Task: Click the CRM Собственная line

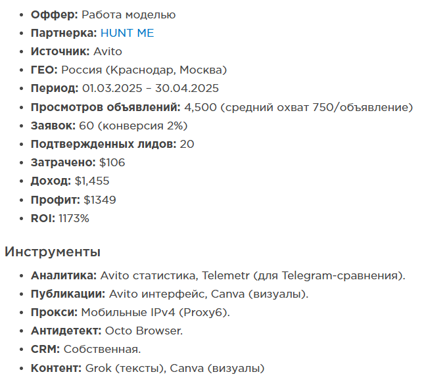Action: click(x=85, y=349)
